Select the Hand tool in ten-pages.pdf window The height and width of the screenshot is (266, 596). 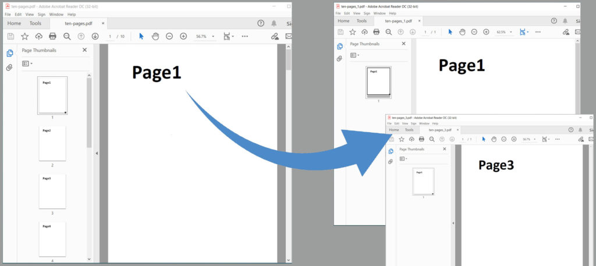155,36
